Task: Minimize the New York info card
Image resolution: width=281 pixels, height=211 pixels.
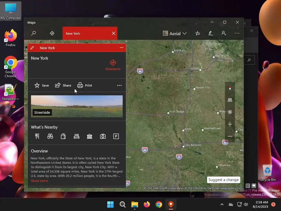Action: (122, 48)
